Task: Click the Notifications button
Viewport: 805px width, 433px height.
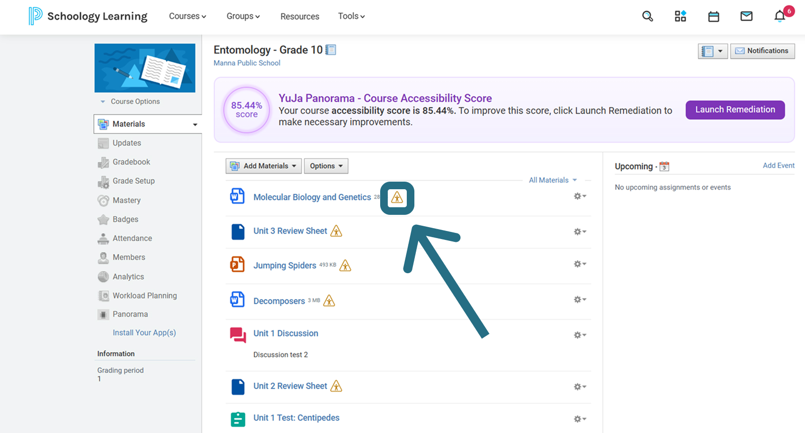Action: click(762, 51)
